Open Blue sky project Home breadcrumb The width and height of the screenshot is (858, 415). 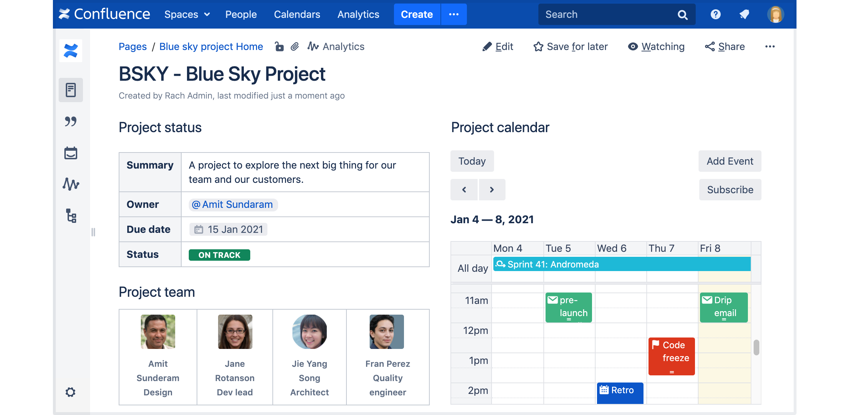(x=211, y=46)
